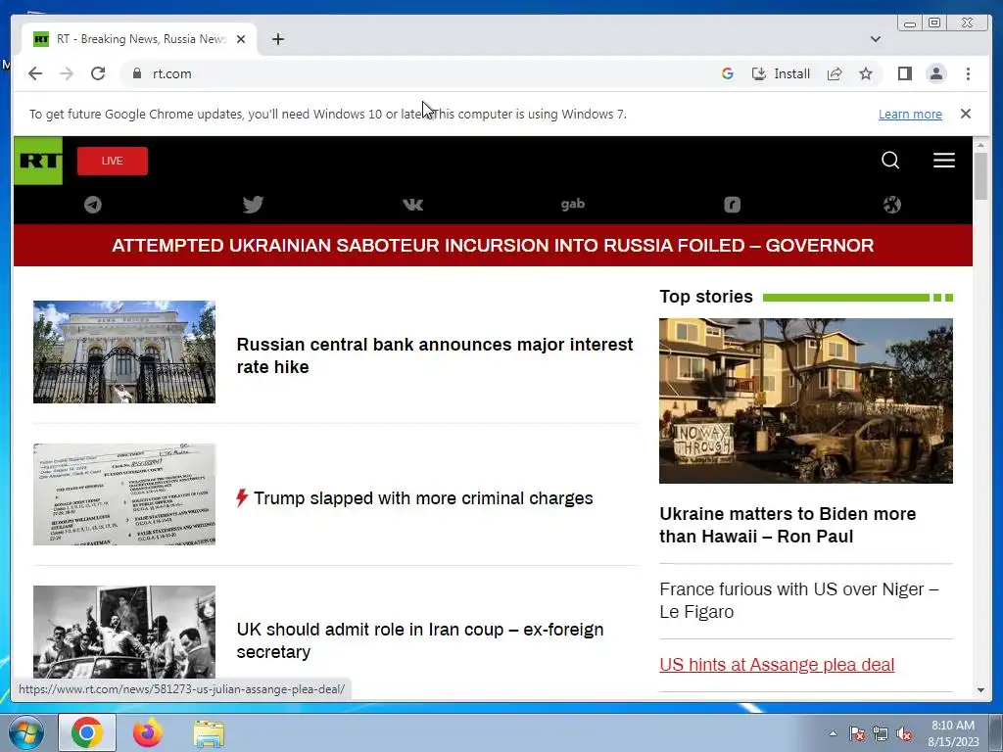Click the share page icon
The width and height of the screenshot is (1003, 752).
pyautogui.click(x=835, y=73)
